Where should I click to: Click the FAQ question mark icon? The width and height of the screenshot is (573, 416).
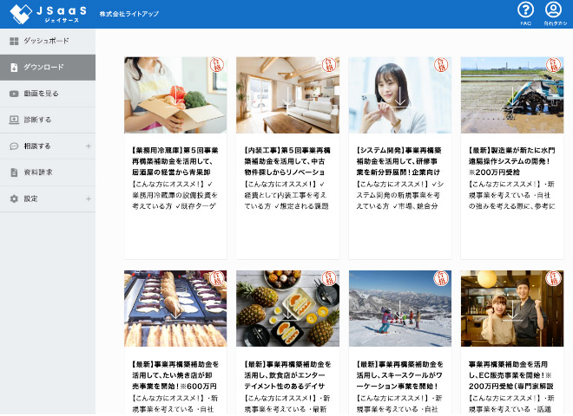(x=525, y=10)
